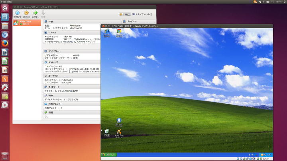287x161 pixels.
Task: Open LibreOffice Impress from the launcher
Action: coord(5,70)
